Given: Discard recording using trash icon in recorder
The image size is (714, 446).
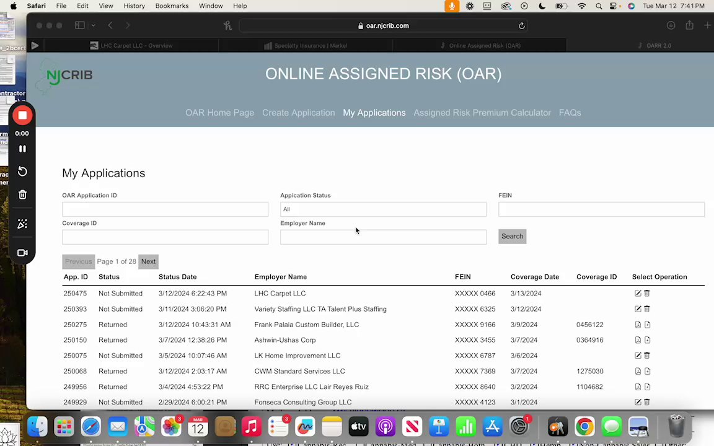Looking at the screenshot, I should pos(22,195).
